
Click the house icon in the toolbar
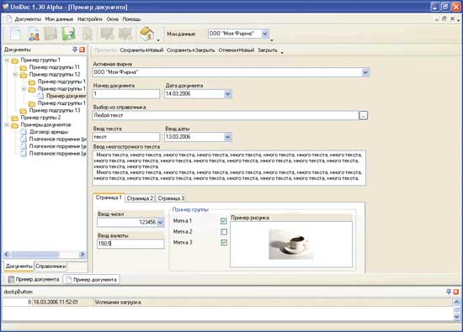[146, 34]
